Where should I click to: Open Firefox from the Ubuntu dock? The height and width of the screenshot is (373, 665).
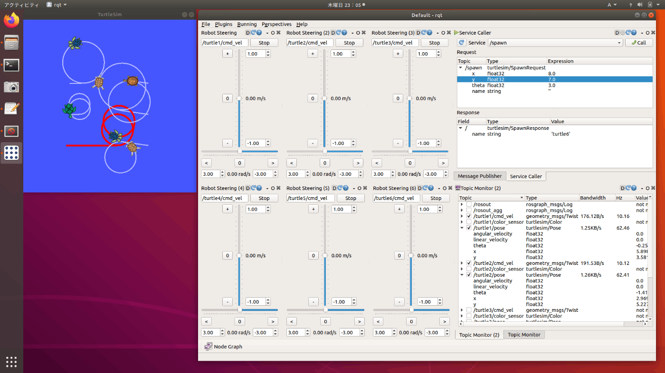11,20
